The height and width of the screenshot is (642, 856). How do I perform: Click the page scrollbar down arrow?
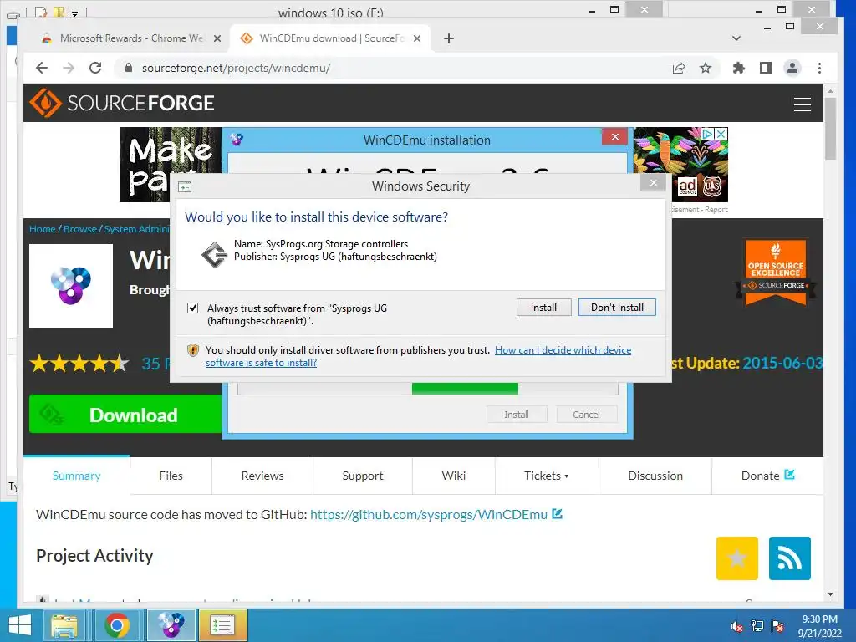830,594
